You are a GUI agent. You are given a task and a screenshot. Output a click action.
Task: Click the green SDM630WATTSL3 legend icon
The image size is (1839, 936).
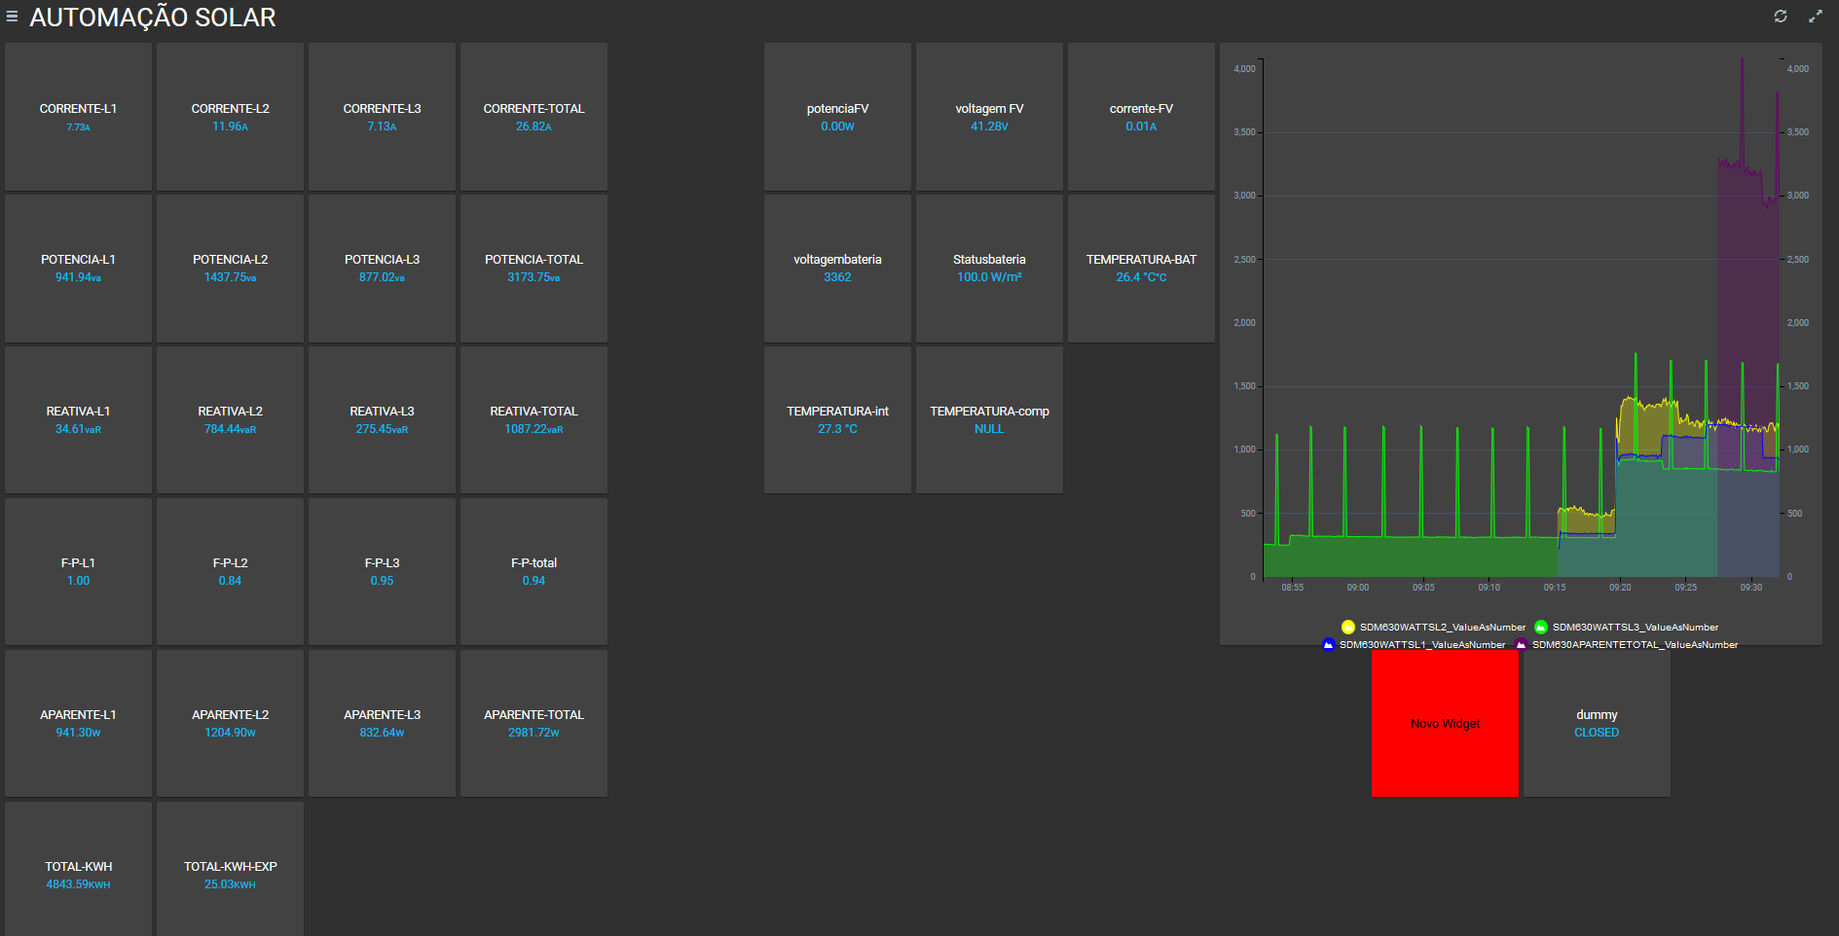pos(1541,627)
